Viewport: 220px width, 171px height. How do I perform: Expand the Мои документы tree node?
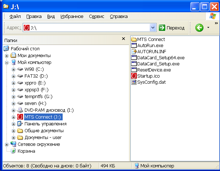6,56
